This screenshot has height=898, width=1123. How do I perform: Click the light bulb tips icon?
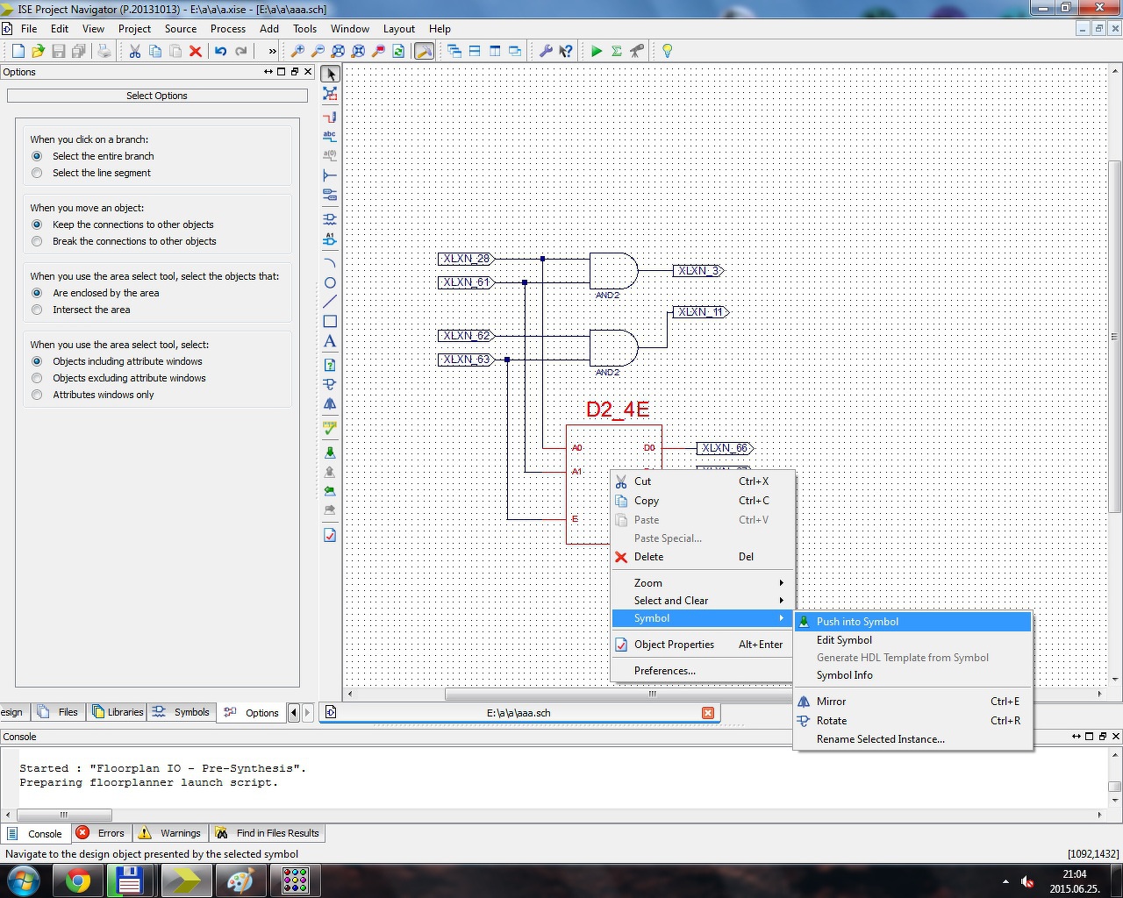click(667, 52)
